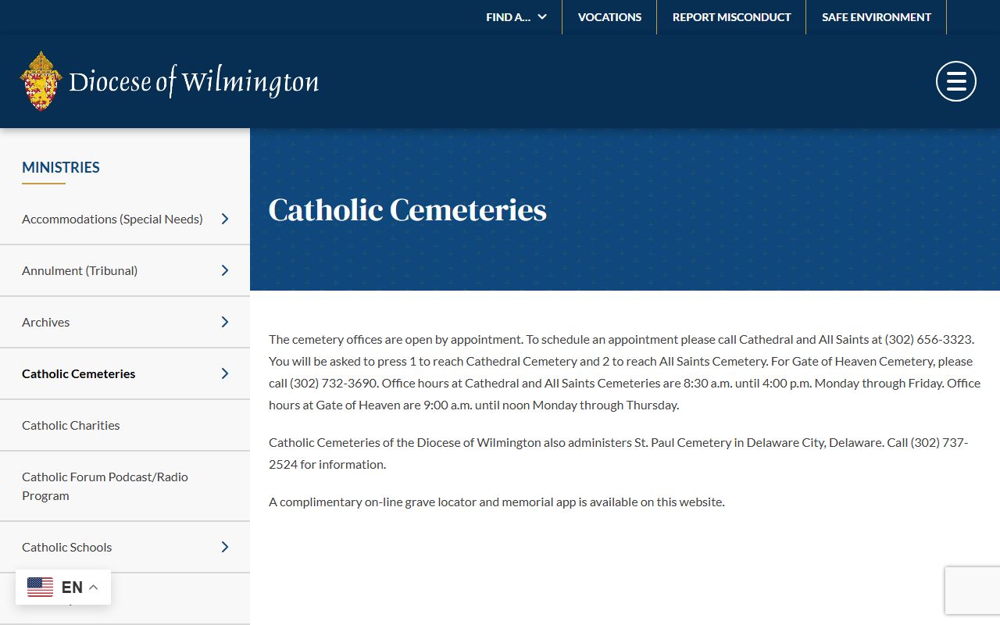The height and width of the screenshot is (625, 1000).
Task: Click the US flag language icon
Action: pos(40,587)
